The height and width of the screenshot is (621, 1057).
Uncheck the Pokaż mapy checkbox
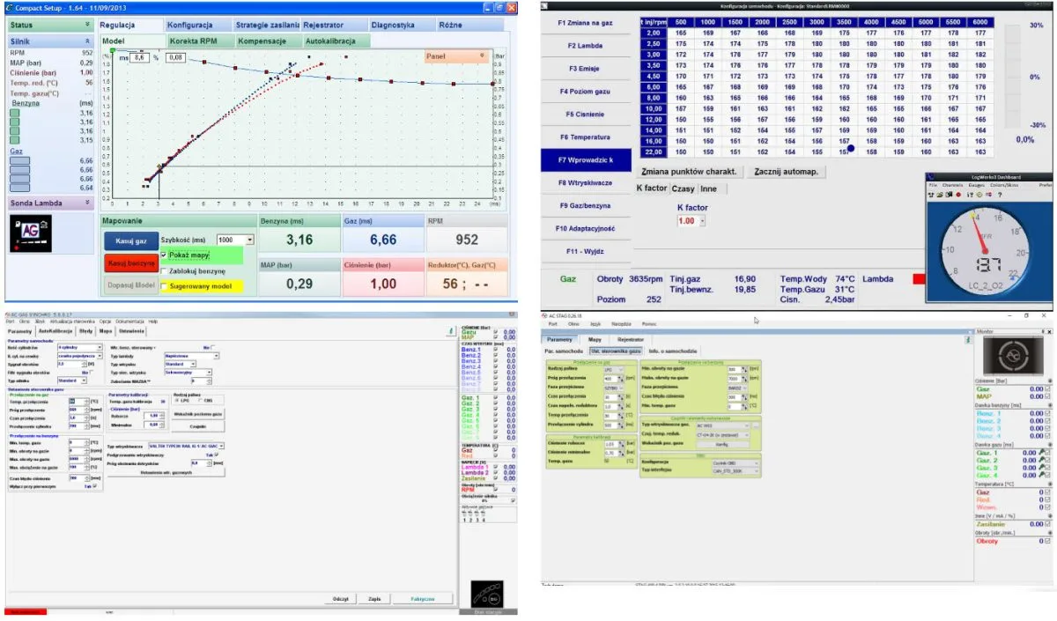point(165,255)
